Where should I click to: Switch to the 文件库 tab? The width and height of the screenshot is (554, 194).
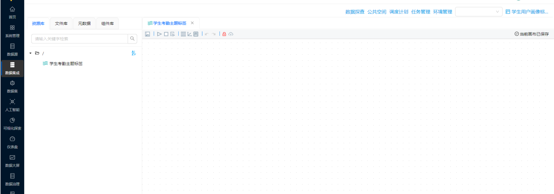61,23
